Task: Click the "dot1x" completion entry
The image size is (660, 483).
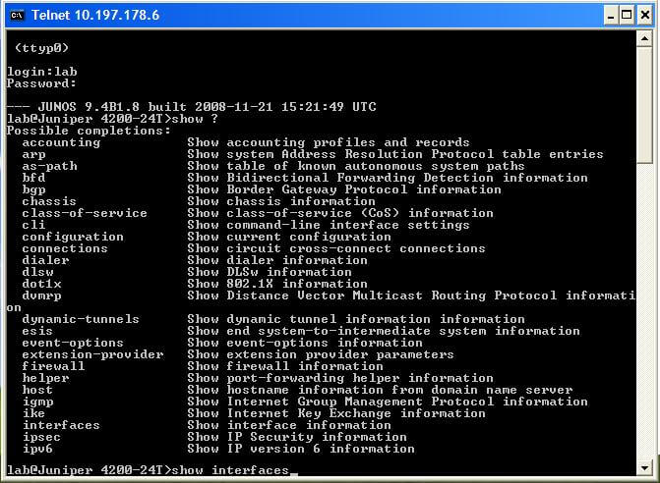Action: point(41,284)
